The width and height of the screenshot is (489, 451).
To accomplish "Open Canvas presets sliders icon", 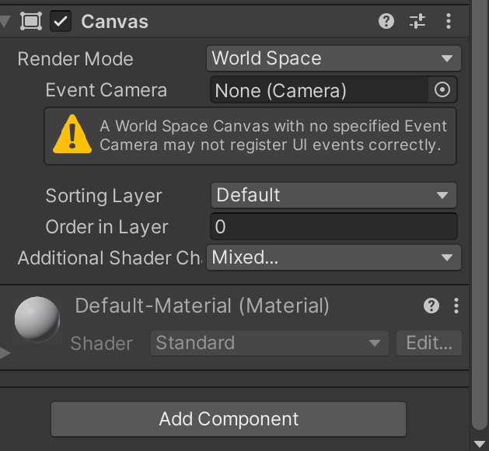I will click(x=417, y=22).
